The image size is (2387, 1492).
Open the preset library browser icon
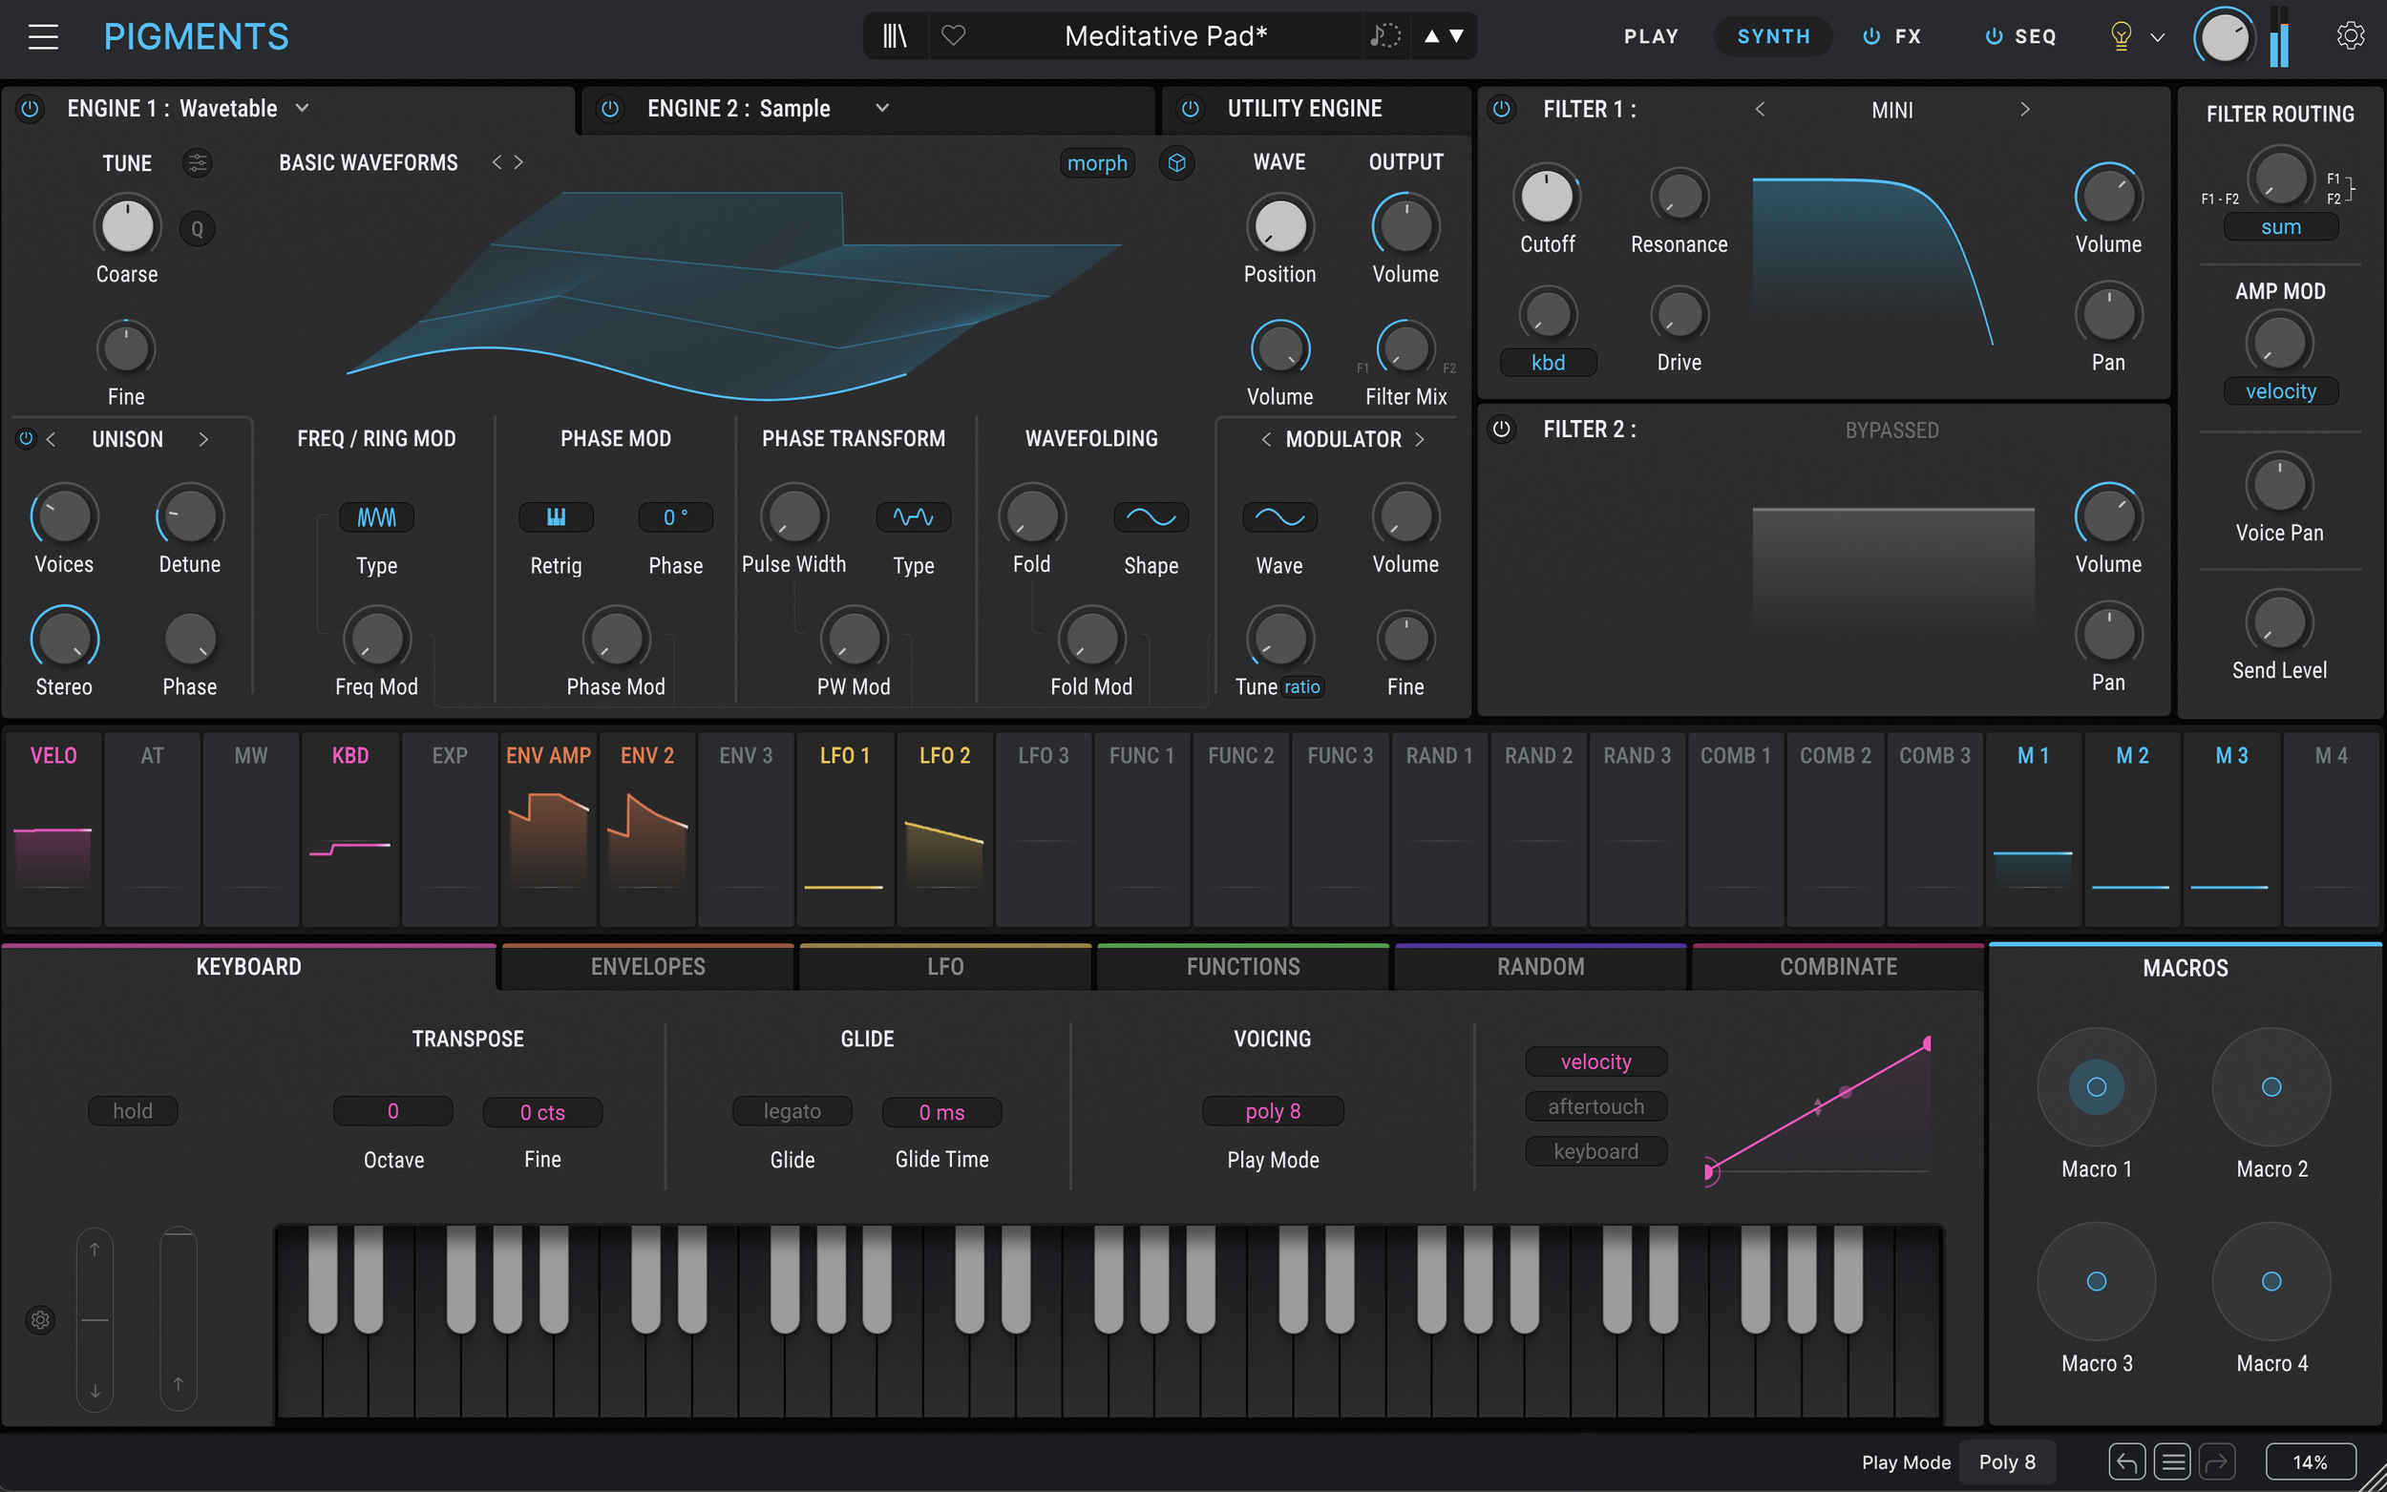point(894,36)
